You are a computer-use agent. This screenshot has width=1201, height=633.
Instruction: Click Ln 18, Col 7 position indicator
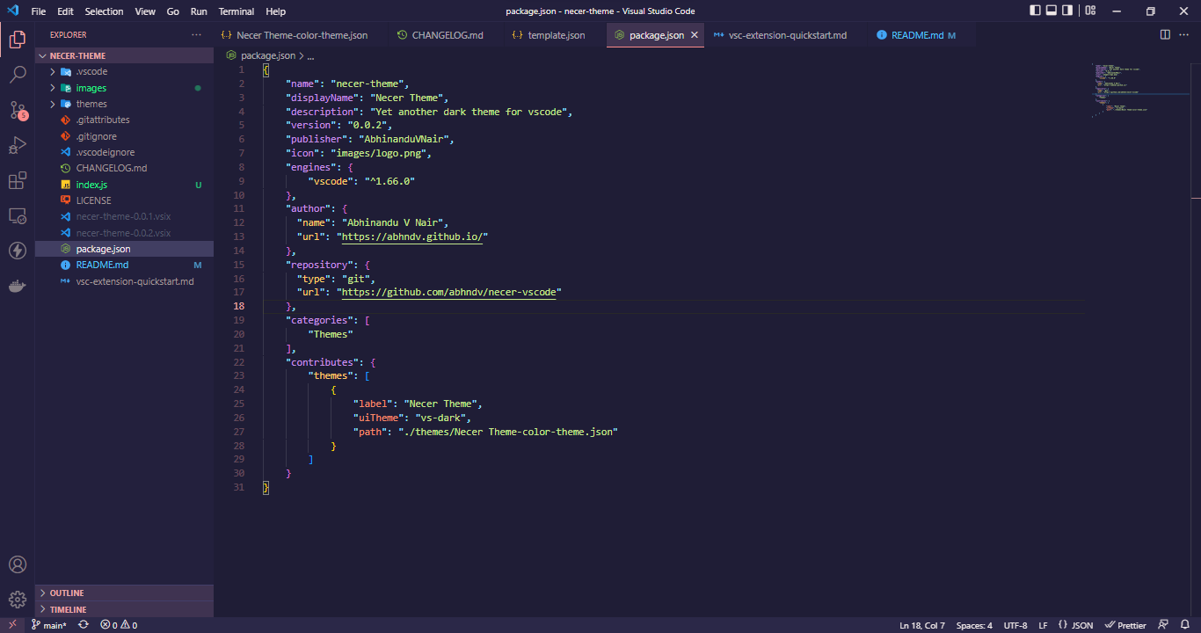922,625
